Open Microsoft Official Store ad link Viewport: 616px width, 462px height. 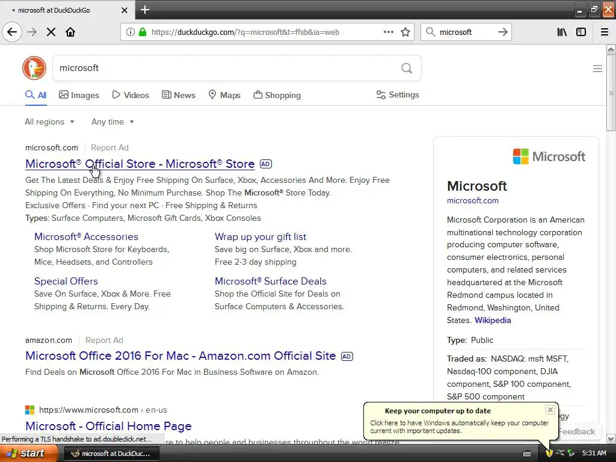[x=140, y=164]
